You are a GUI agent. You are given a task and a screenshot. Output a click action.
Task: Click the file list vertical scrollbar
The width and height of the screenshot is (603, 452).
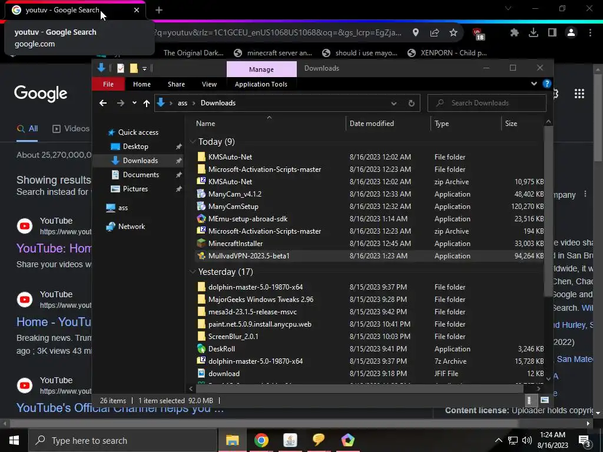[x=548, y=211]
